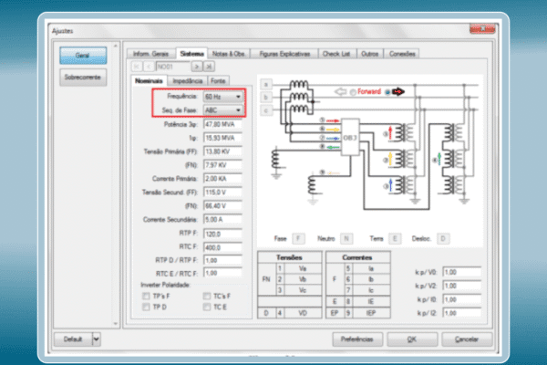Click phase 'a' terminal box in diagram

click(265, 84)
